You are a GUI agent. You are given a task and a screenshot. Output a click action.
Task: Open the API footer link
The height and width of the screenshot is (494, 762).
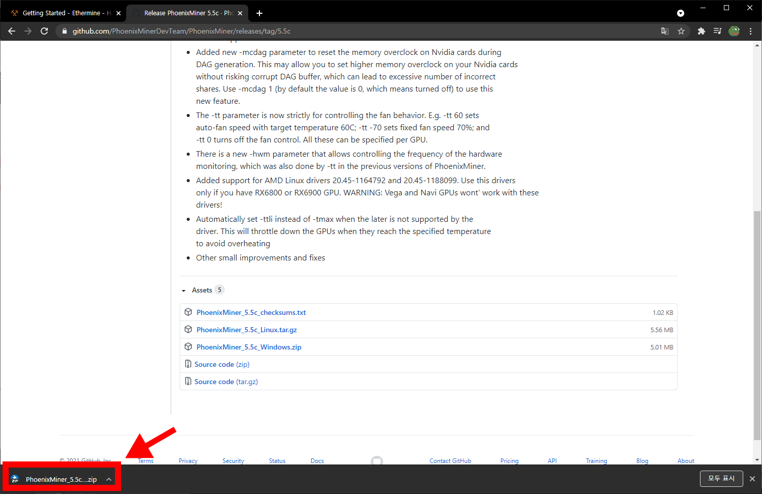[552, 461]
